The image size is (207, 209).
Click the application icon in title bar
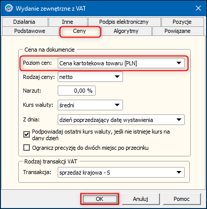pos(9,8)
